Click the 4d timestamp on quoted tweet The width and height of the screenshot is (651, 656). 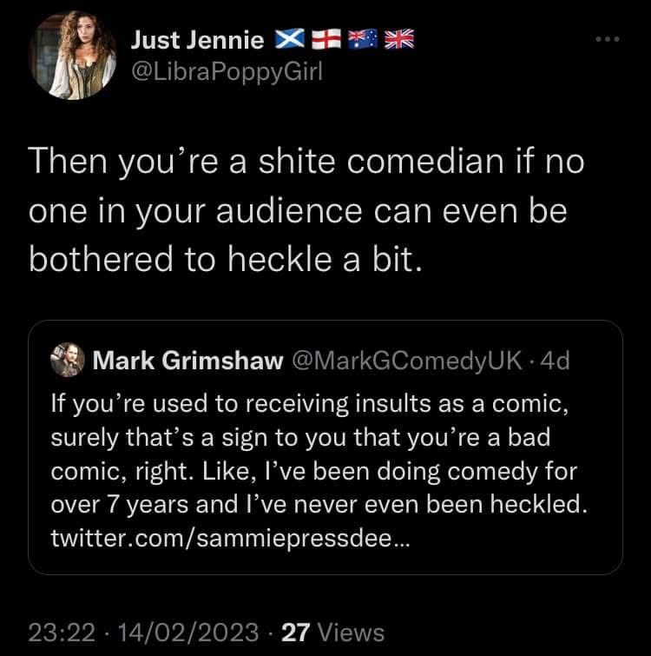554,361
